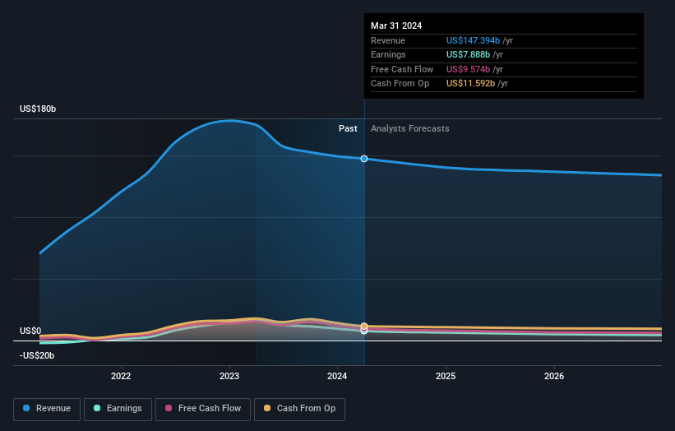Click the Cash From Op row label in tooltip

click(x=400, y=84)
